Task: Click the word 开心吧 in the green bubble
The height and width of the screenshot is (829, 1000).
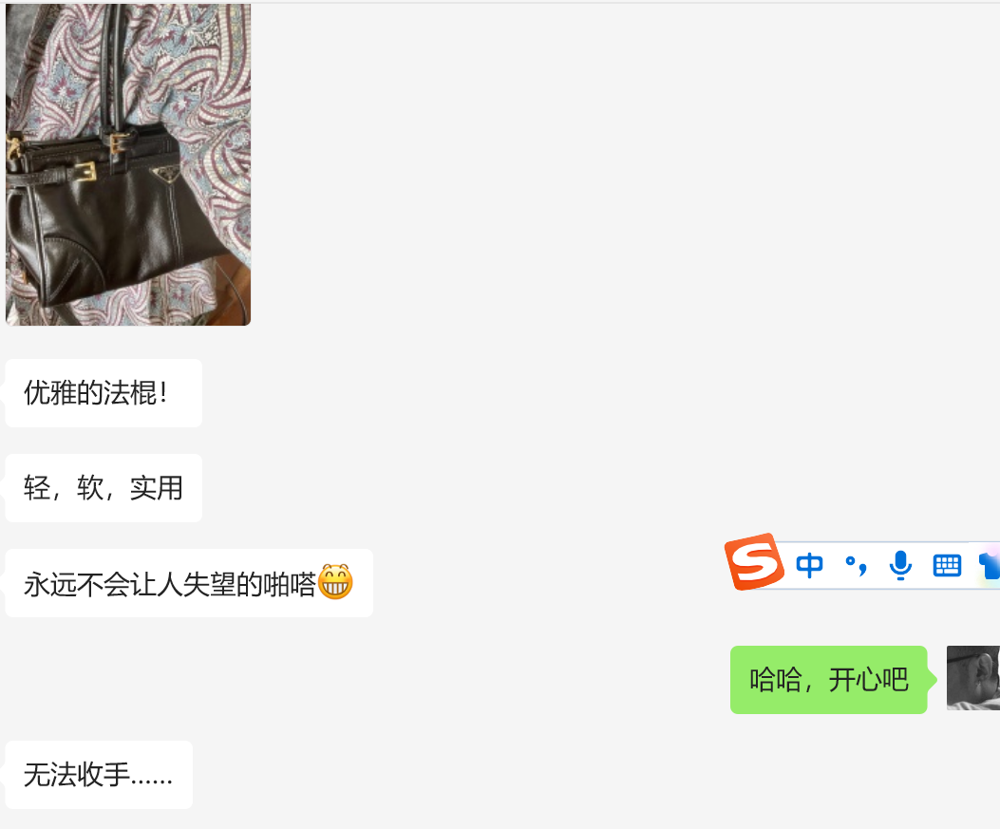Action: 868,680
